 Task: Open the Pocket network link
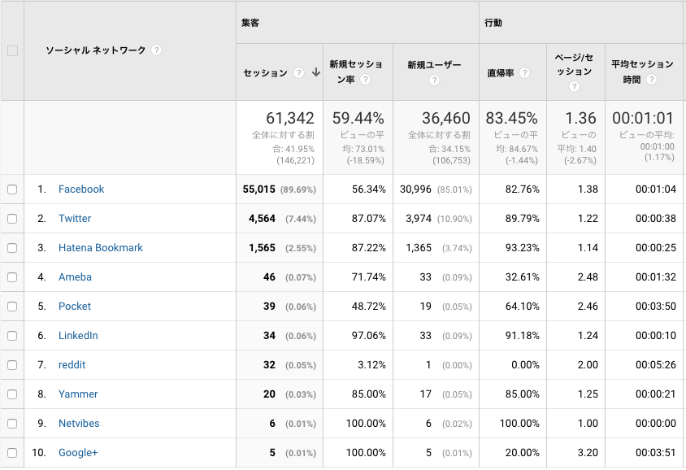[75, 307]
